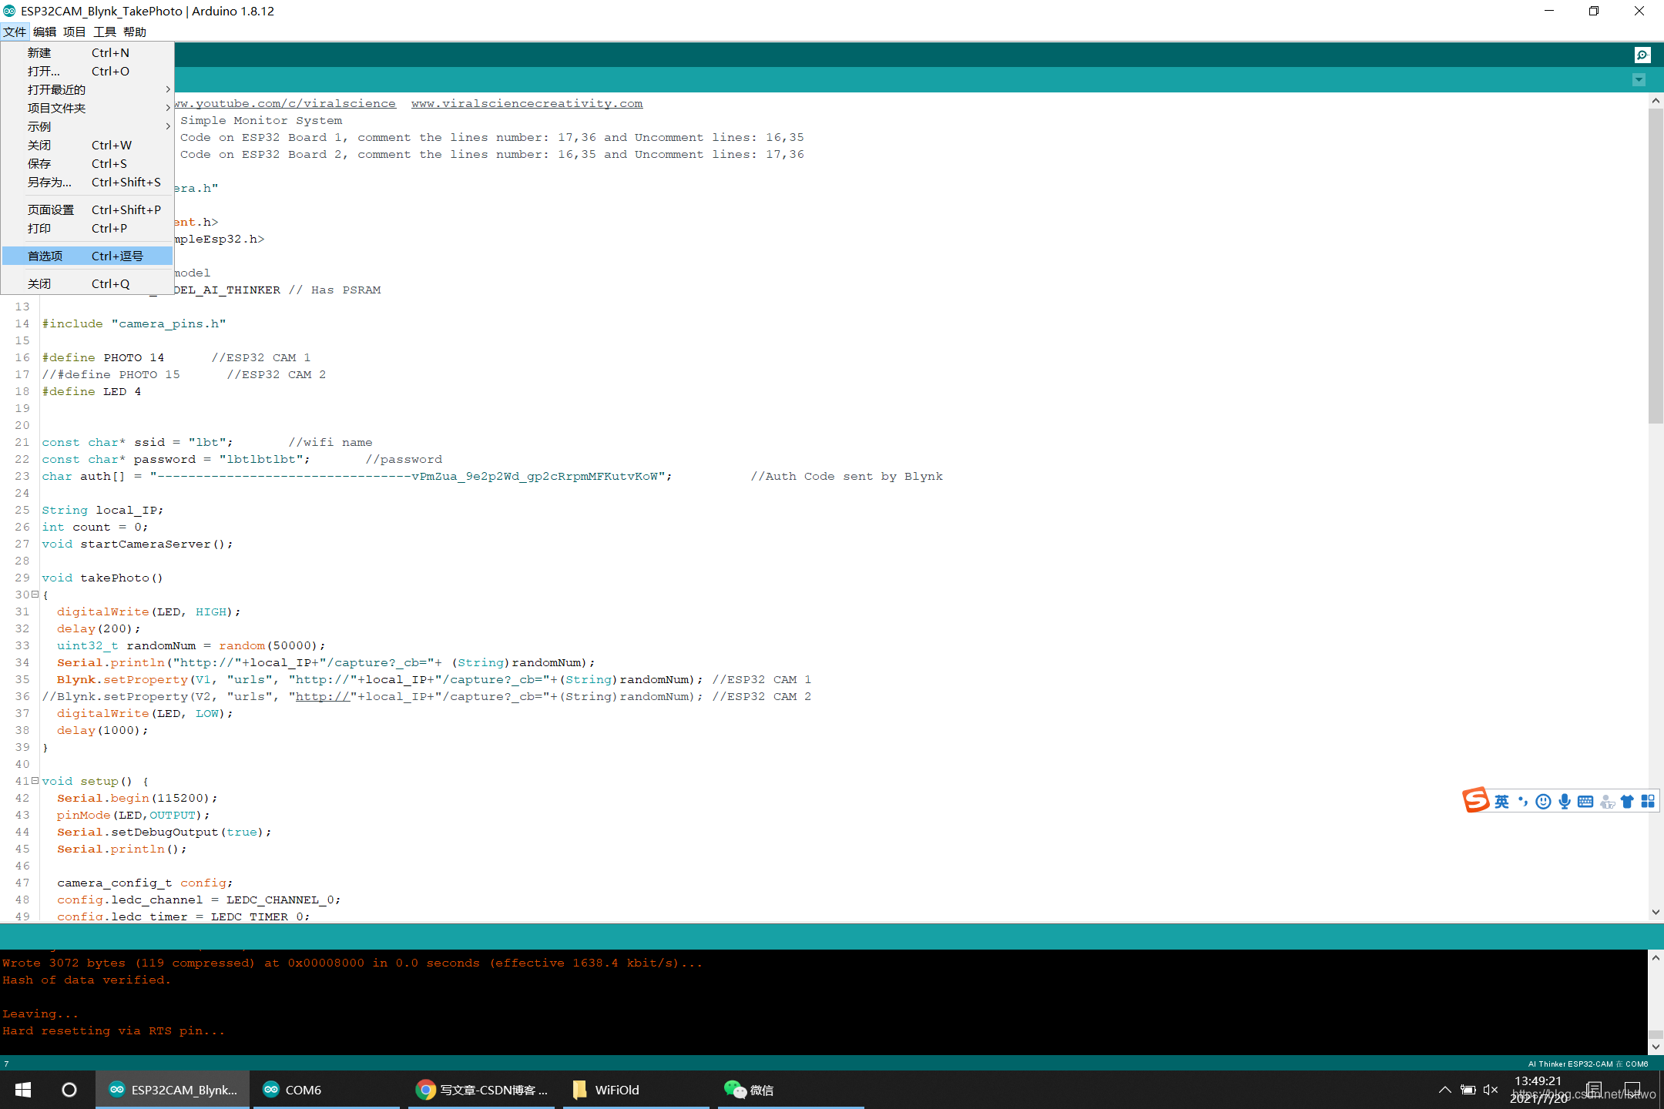Image resolution: width=1664 pixels, height=1109 pixels.
Task: Click 'Serial.begin(115200);' line text
Action: [x=137, y=798]
